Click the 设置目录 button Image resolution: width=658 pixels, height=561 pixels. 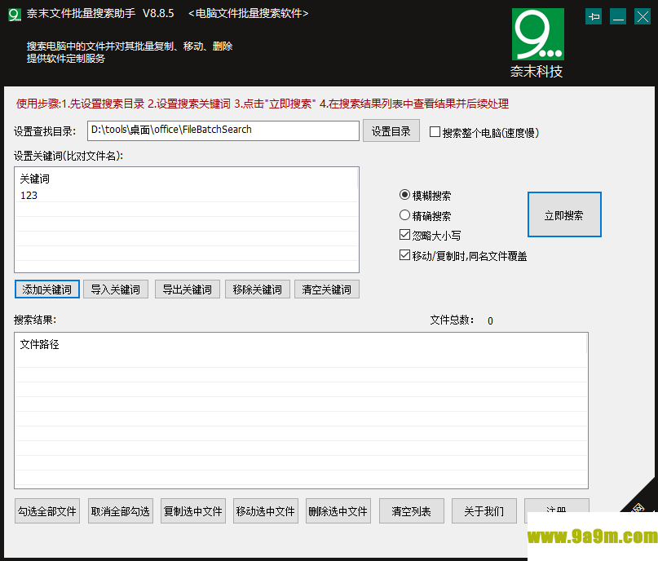coord(391,131)
